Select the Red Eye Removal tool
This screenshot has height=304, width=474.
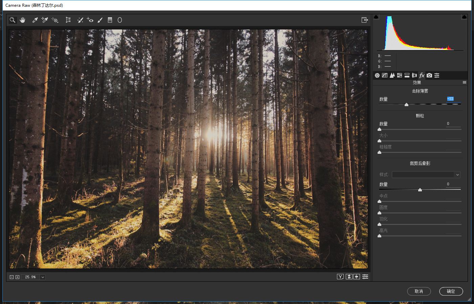pos(90,20)
